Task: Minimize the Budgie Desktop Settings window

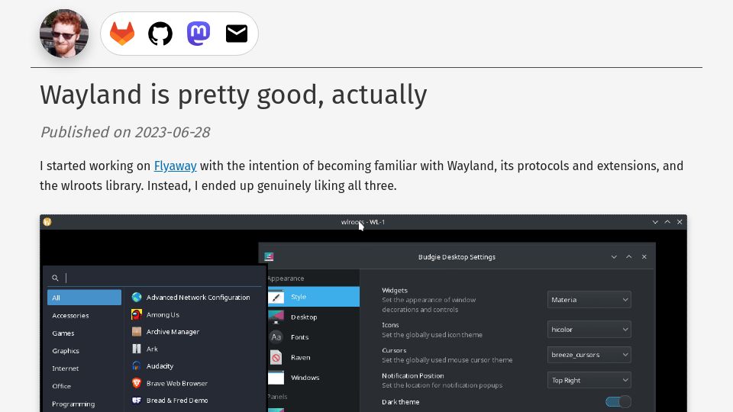Action: (x=614, y=257)
